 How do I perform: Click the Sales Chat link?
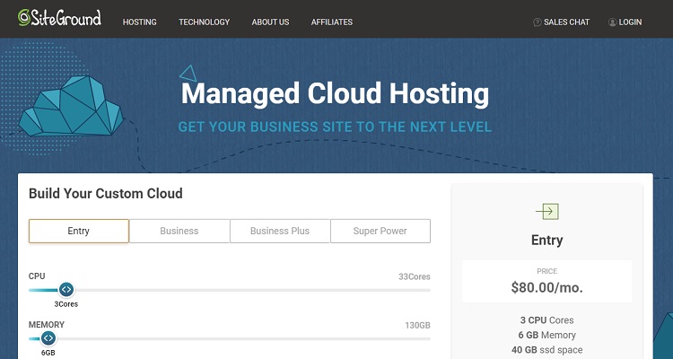coord(566,22)
